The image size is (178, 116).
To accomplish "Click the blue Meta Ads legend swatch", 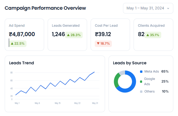I will 141,72.
